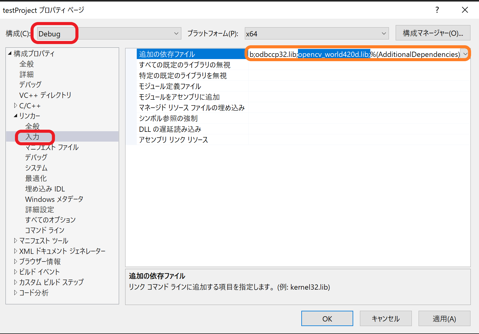Image resolution: width=479 pixels, height=334 pixels.
Task: Collapse the 構成プロパティ tree node
Action: 10,53
